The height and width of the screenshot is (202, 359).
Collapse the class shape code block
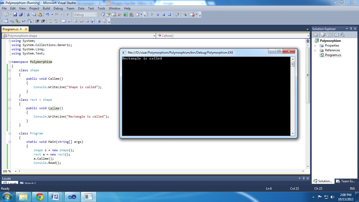pos(10,70)
